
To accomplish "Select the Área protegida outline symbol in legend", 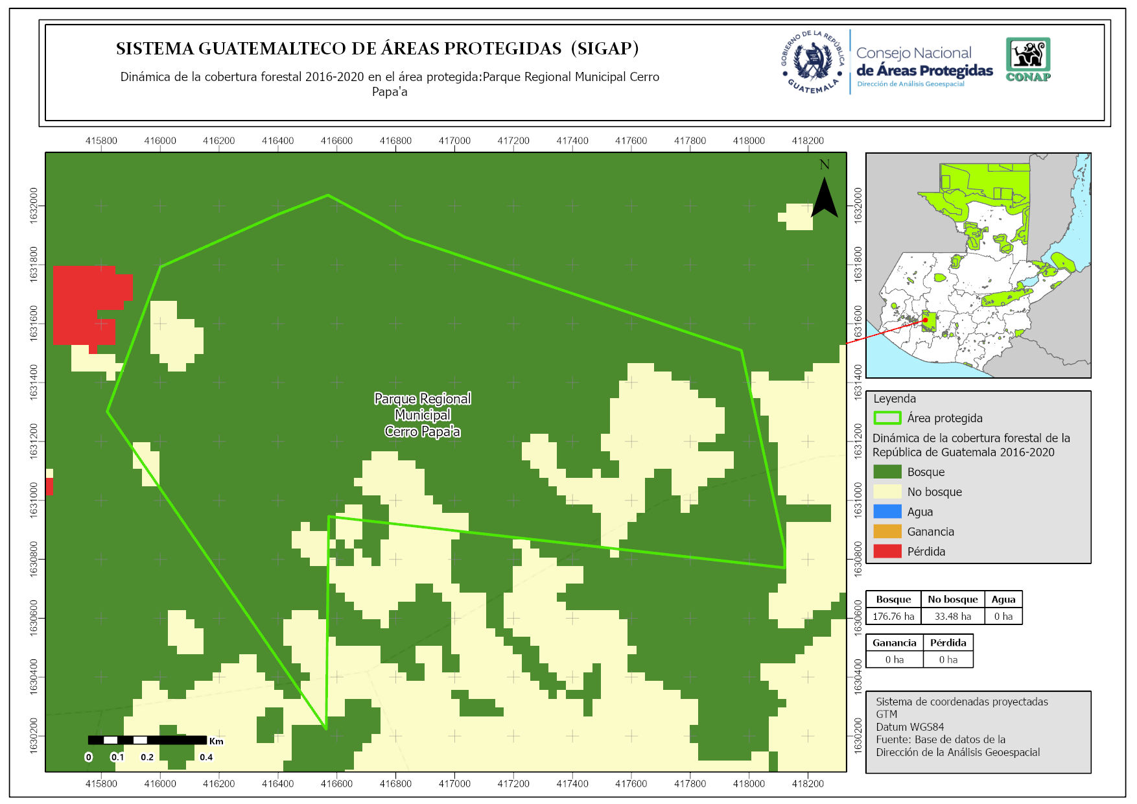I will click(887, 418).
